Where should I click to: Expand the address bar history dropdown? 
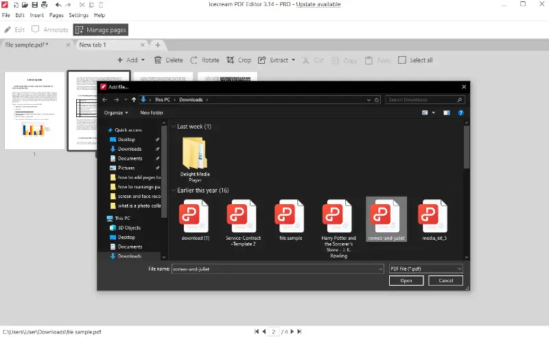click(369, 99)
